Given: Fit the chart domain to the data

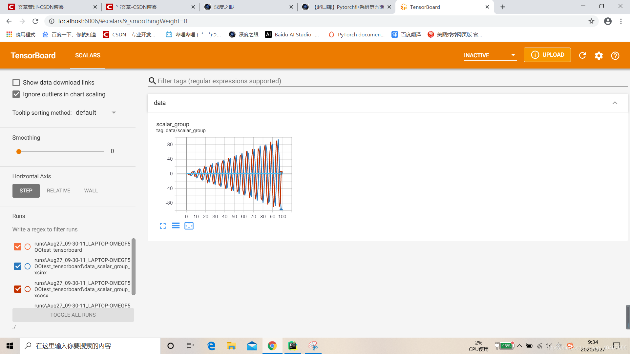Looking at the screenshot, I should (189, 226).
